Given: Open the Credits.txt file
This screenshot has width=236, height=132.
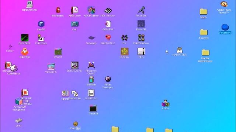Looking at the screenshot, I should (91, 93).
